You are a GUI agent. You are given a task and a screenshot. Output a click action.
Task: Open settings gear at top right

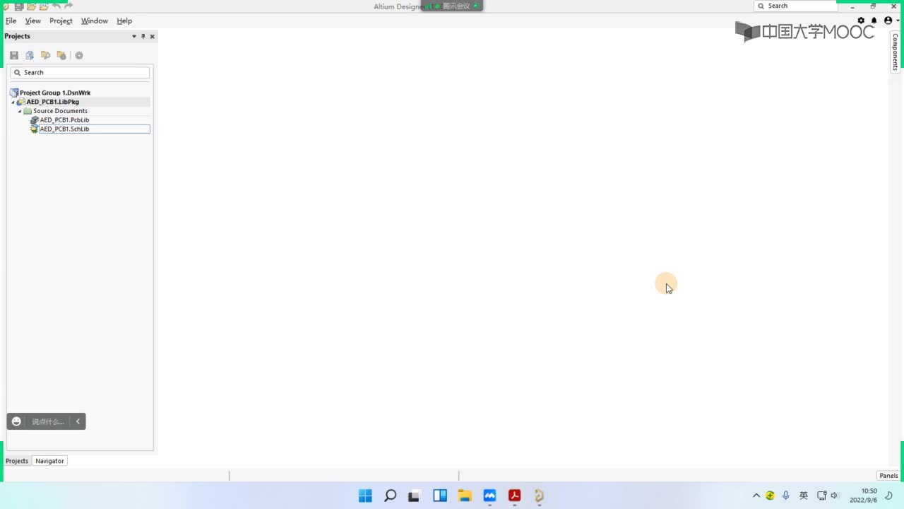(x=861, y=21)
